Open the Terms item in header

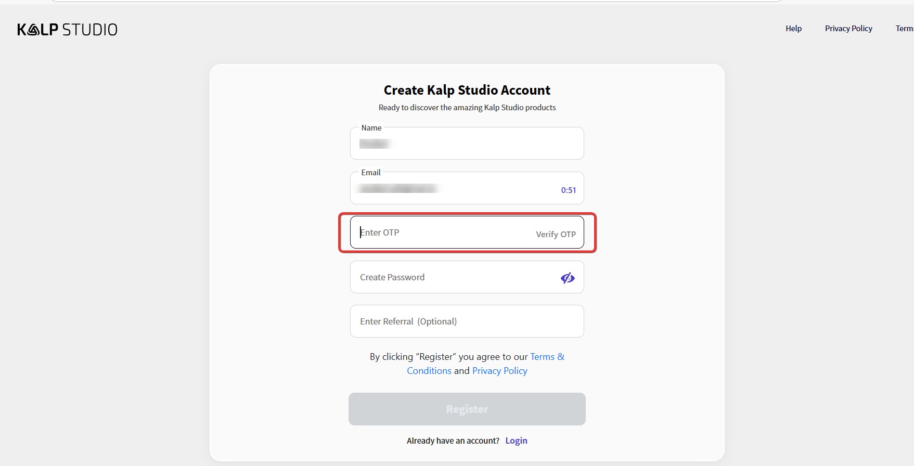pyautogui.click(x=904, y=29)
